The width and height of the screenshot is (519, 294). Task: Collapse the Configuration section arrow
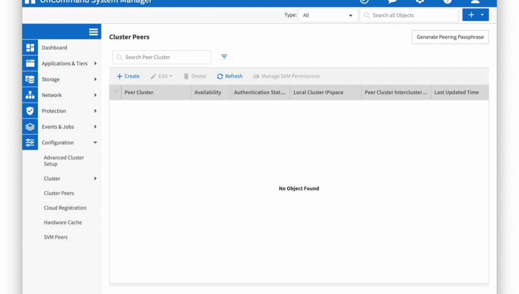[x=95, y=142]
